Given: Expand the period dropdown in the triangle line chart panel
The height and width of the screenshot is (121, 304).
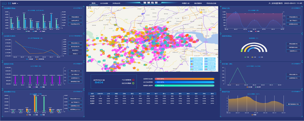Looking at the screenshot, I should tap(296, 64).
